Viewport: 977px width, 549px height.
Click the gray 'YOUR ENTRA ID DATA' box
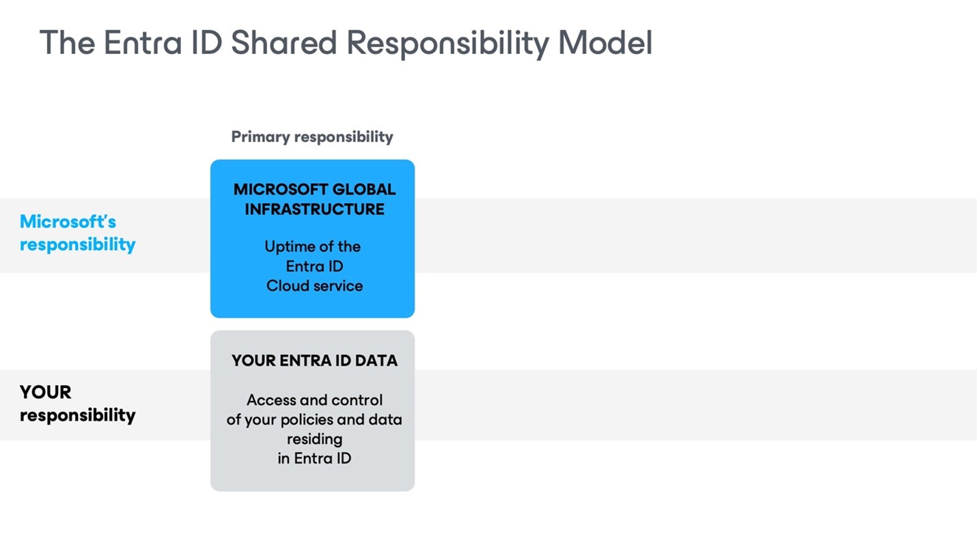click(x=312, y=410)
